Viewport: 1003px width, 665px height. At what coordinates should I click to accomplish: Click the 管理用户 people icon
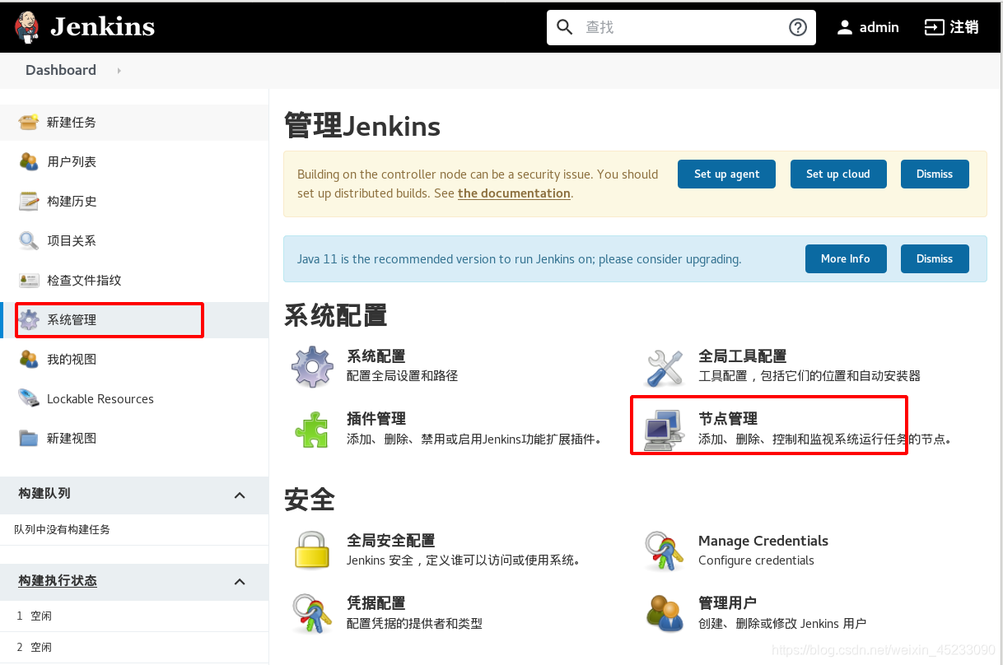[665, 613]
